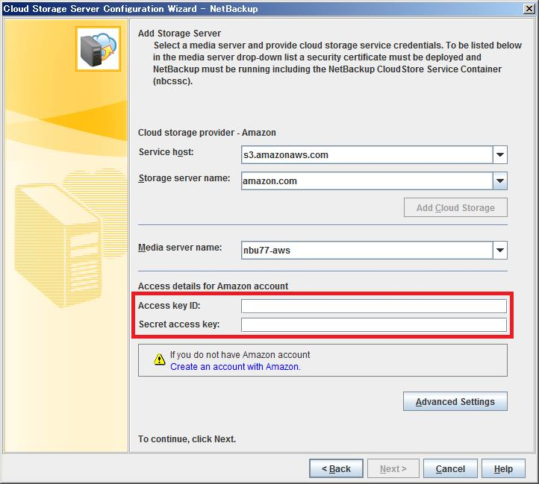The width and height of the screenshot is (539, 484).
Task: Click the Next button
Action: [393, 468]
